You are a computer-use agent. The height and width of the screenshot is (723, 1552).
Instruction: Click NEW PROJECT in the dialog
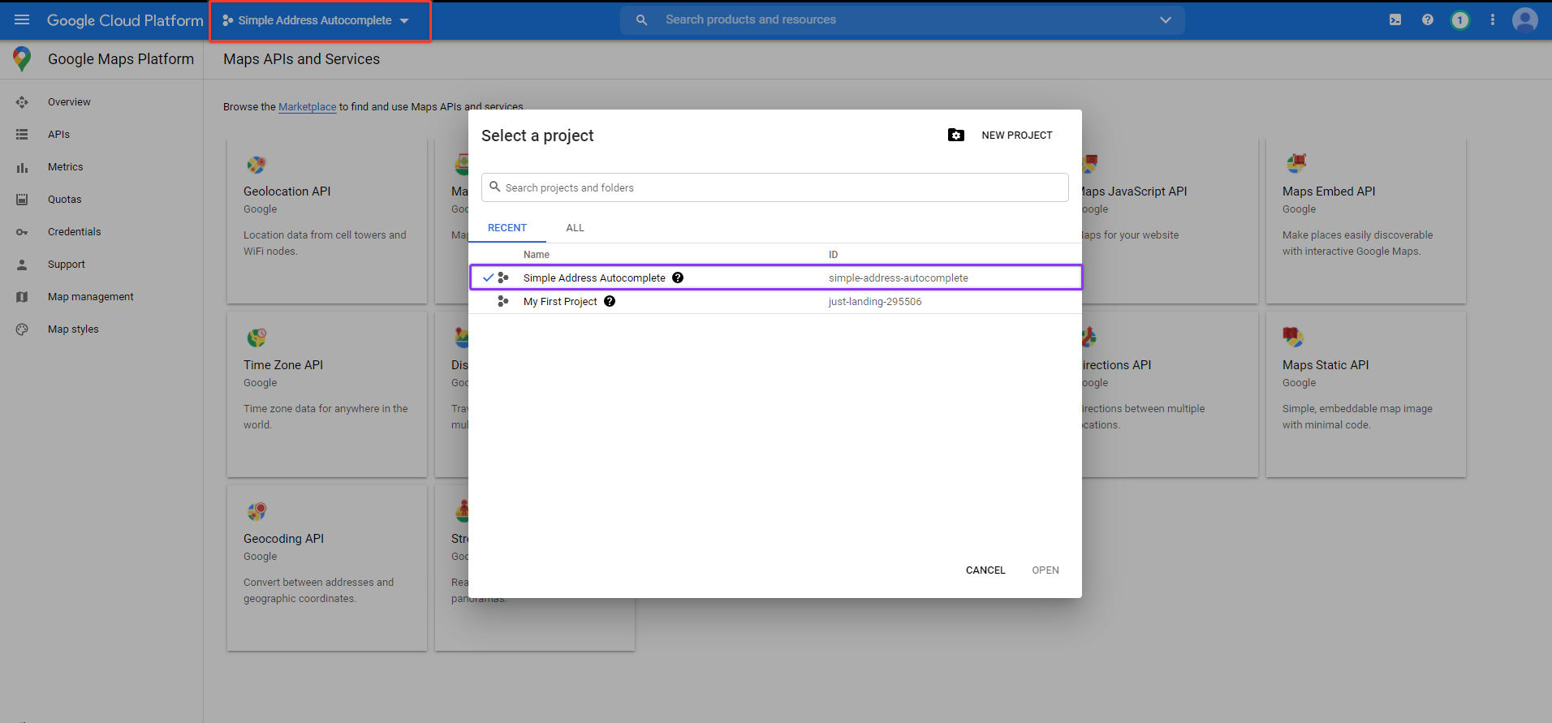pos(1016,136)
